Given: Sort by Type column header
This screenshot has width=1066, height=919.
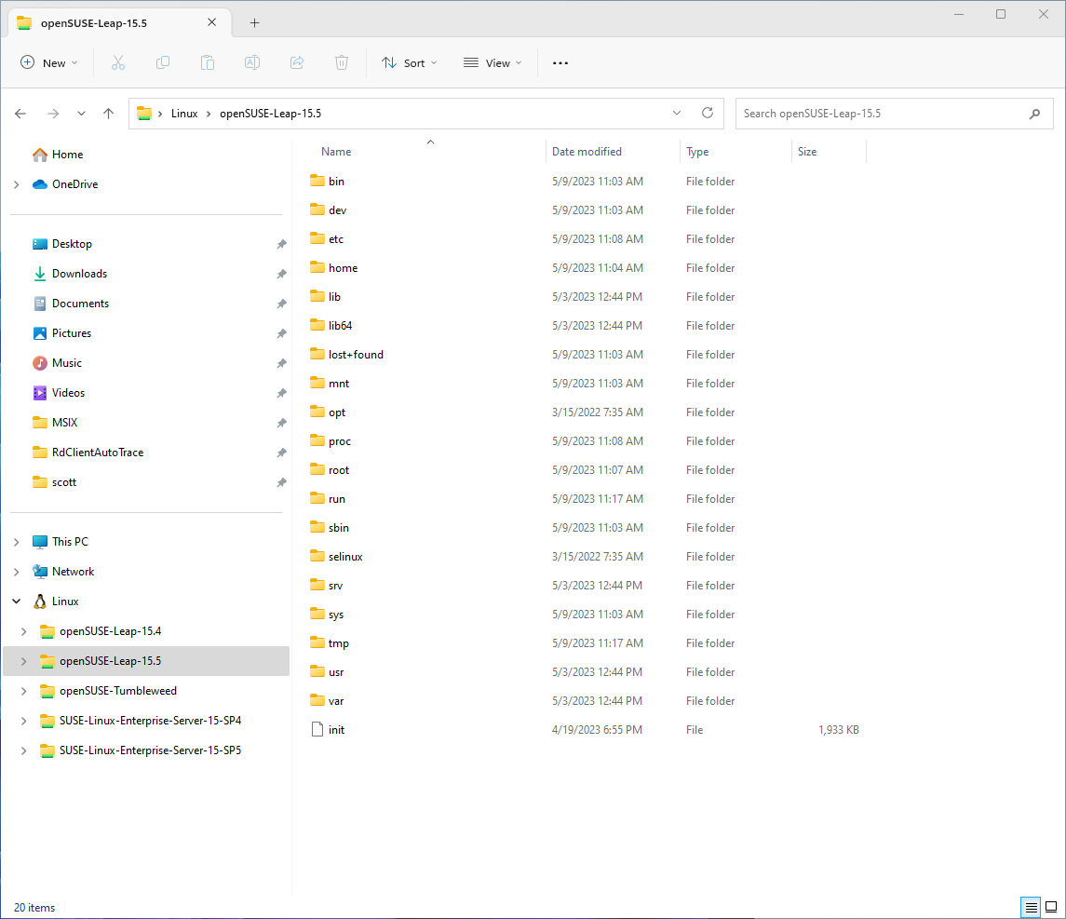Looking at the screenshot, I should pyautogui.click(x=696, y=152).
